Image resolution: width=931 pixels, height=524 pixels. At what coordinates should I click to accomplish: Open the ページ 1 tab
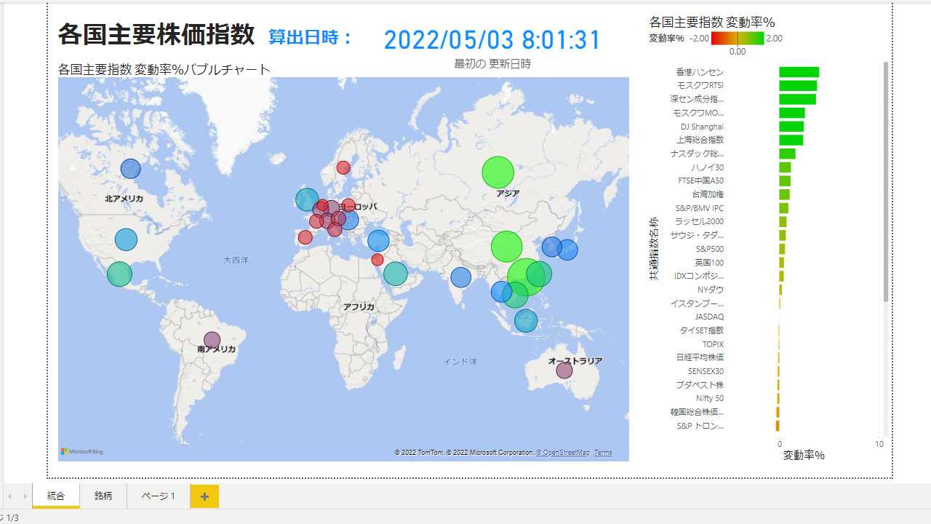(158, 496)
